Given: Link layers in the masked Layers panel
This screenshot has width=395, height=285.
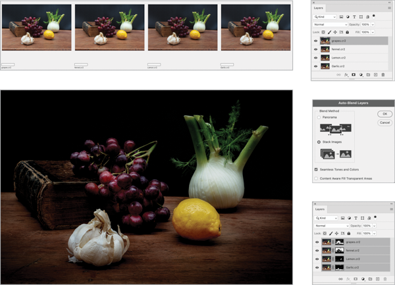Looking at the screenshot, I should [x=340, y=279].
